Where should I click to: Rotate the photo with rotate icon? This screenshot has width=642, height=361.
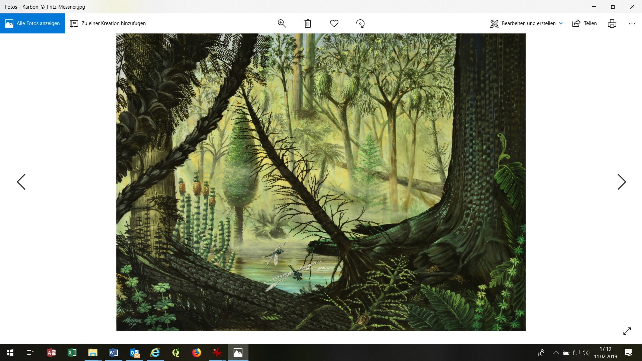[360, 23]
